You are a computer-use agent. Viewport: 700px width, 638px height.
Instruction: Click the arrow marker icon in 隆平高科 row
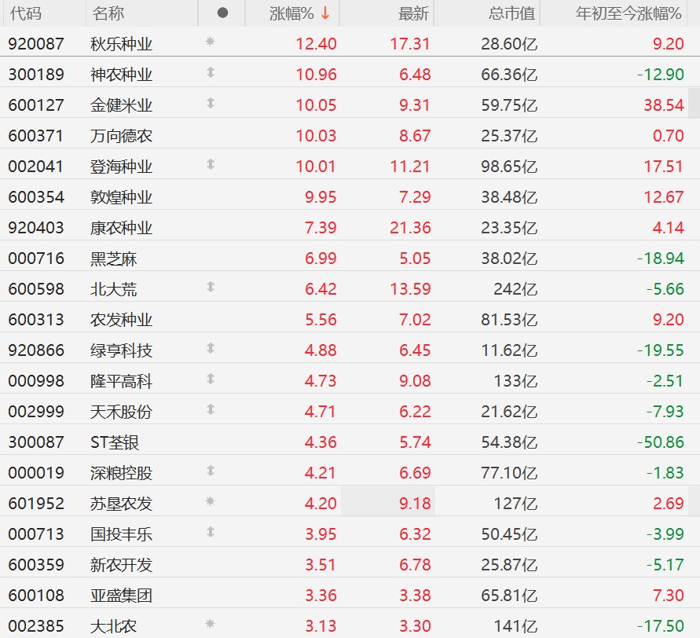click(x=211, y=379)
